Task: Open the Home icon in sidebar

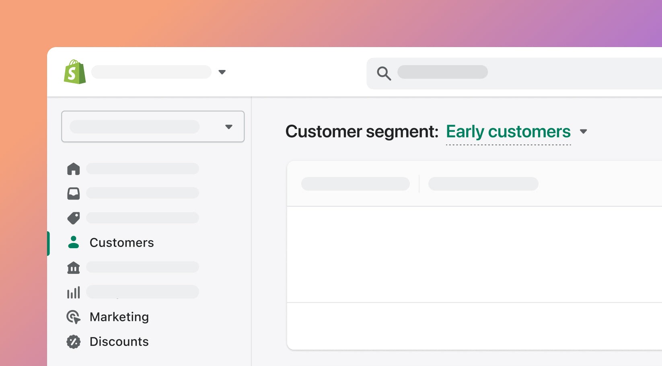Action: (74, 169)
